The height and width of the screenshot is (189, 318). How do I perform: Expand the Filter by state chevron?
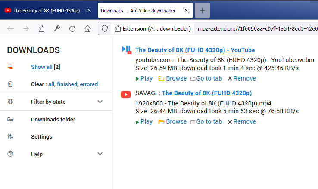[100, 102]
